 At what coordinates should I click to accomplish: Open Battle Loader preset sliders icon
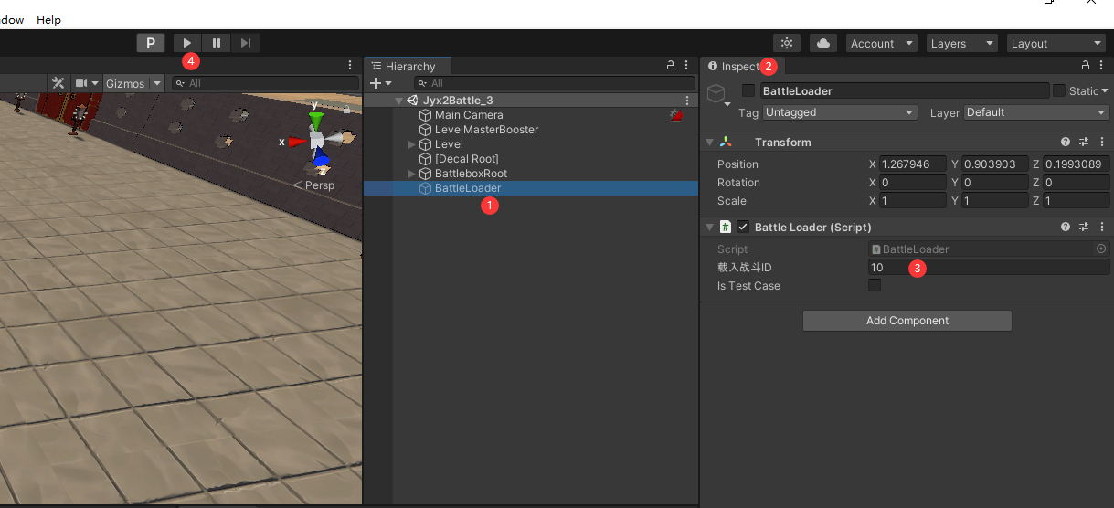click(x=1084, y=227)
